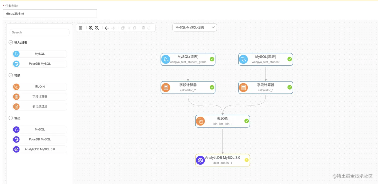Select the calculator_2 node on canvas
Screen dimensions: 378x184
click(x=188, y=87)
